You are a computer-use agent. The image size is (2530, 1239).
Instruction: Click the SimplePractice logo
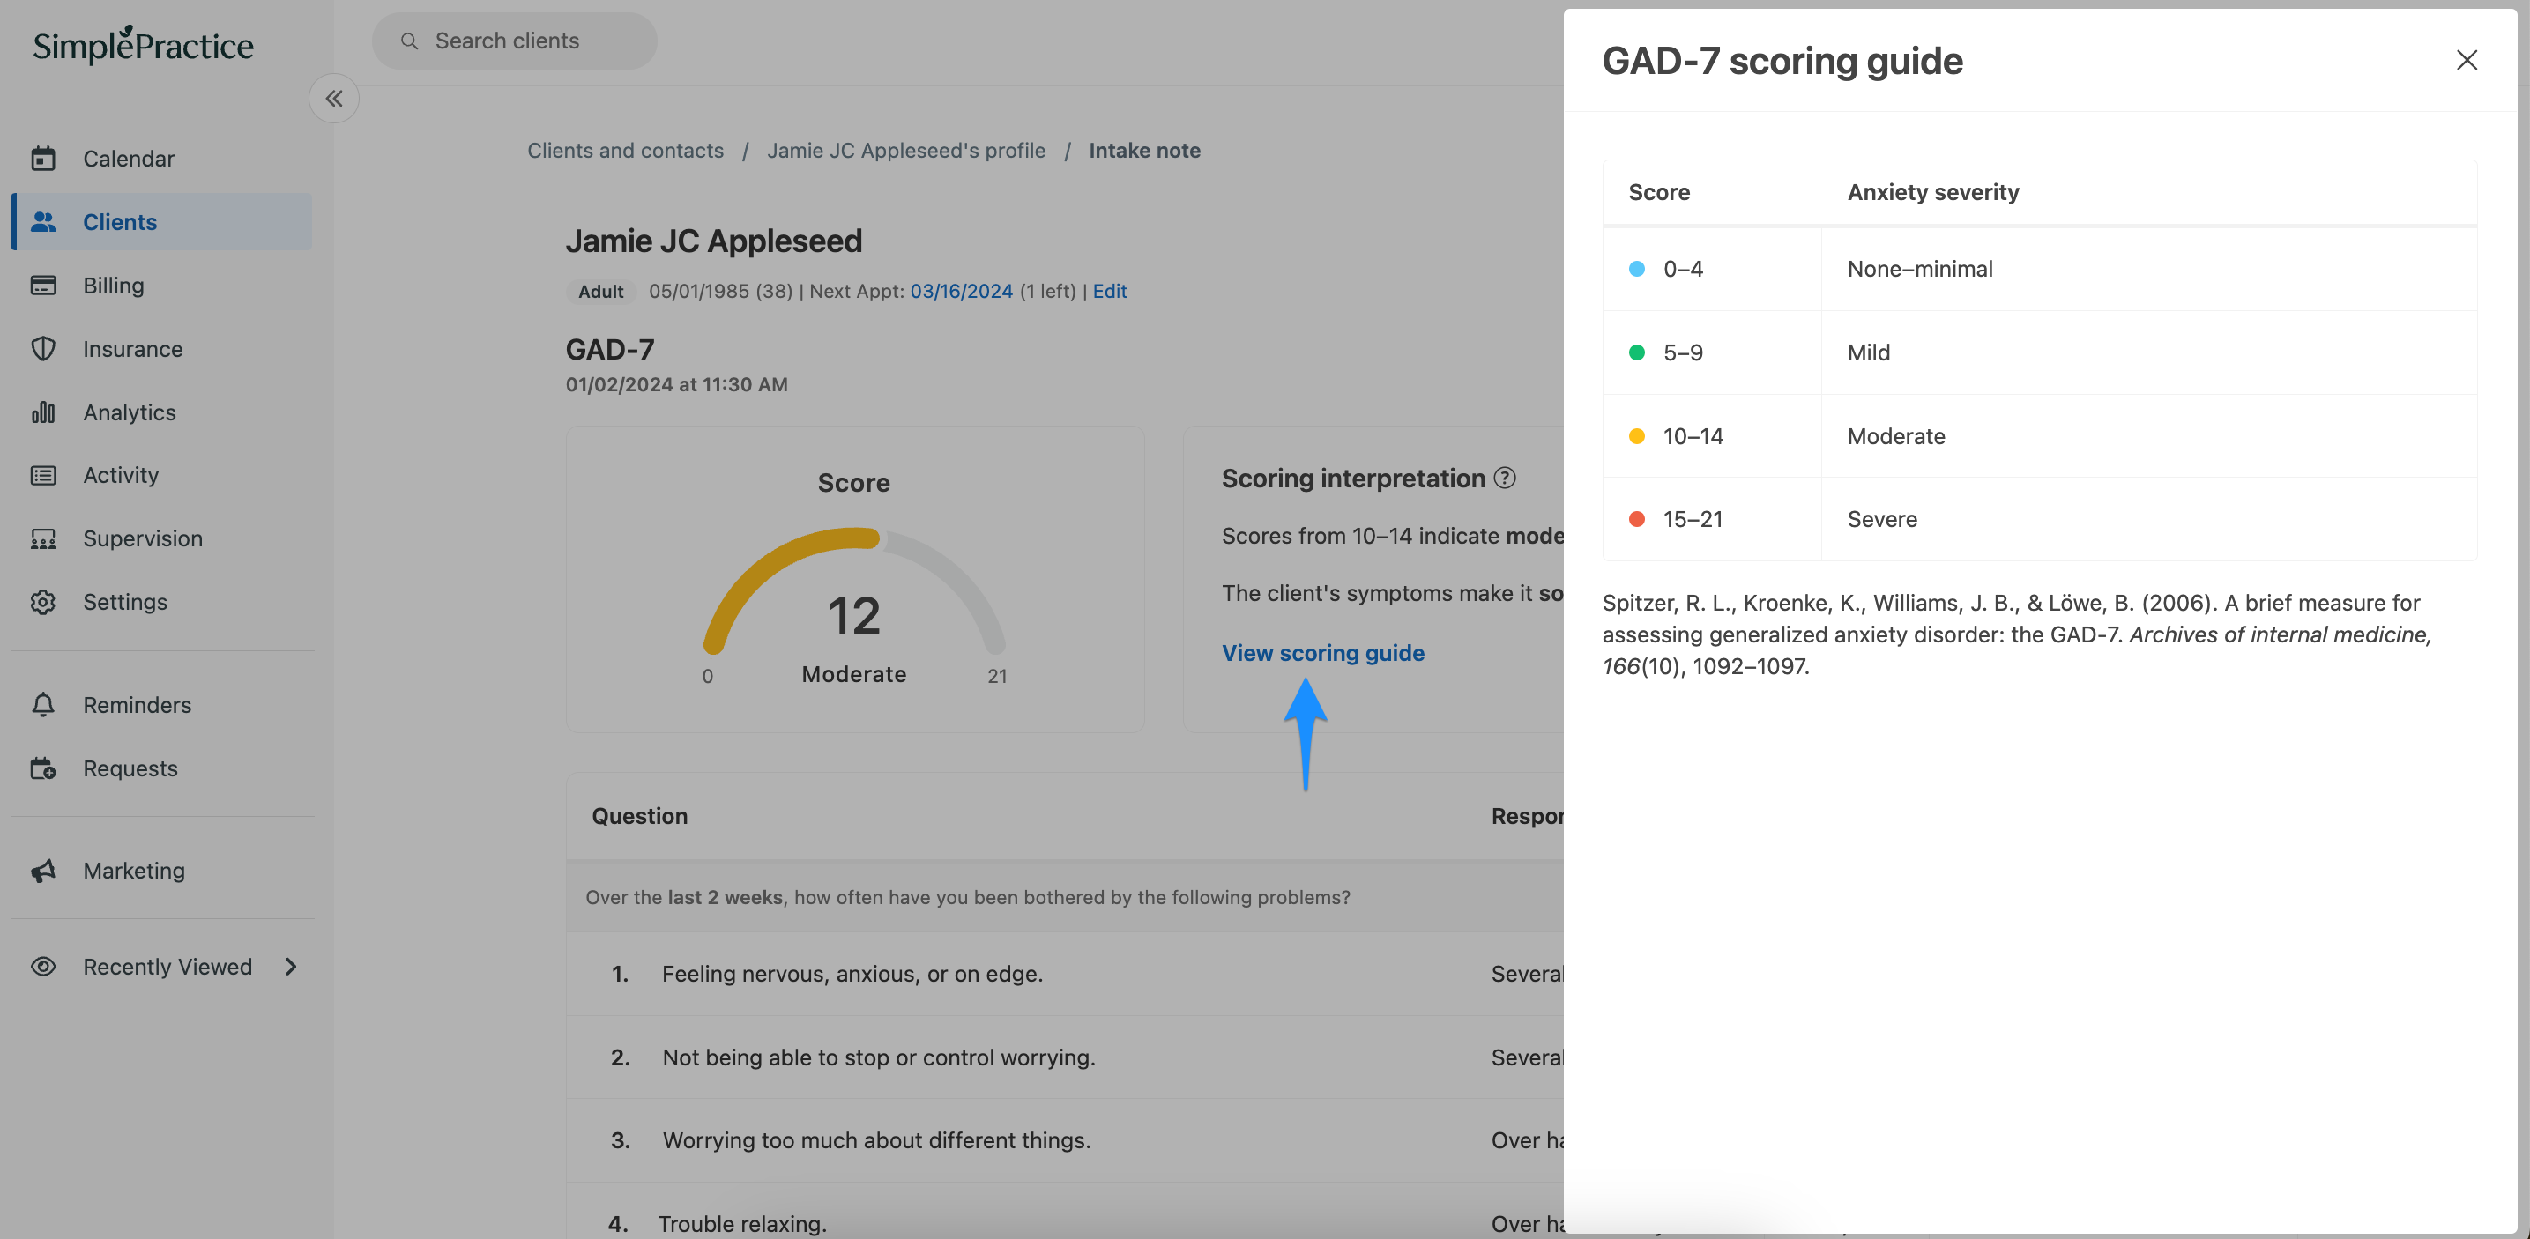(144, 44)
